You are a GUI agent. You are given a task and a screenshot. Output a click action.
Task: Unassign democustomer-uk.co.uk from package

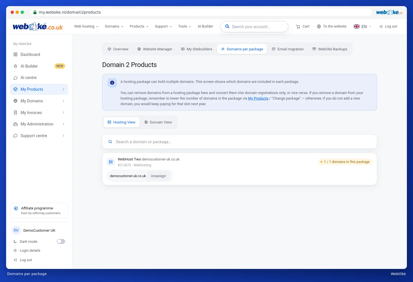point(158,176)
